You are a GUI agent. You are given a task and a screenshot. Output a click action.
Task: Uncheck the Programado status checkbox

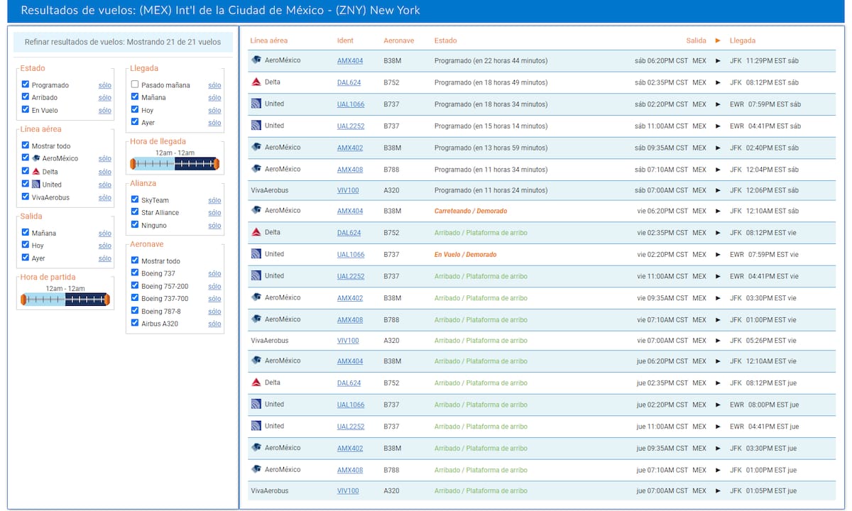[26, 84]
